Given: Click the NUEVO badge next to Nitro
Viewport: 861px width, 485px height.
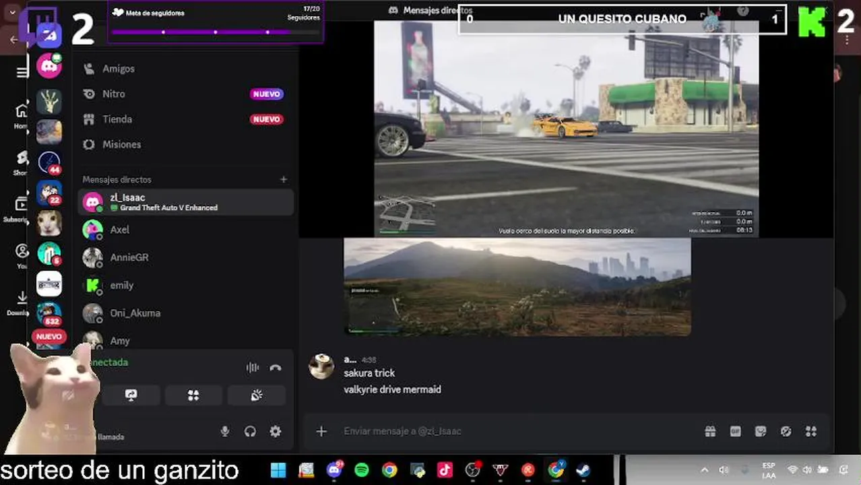Looking at the screenshot, I should (266, 94).
